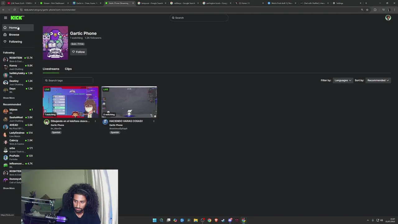Switch to Stream - Kick Dashboard browser tab
Screen dimensions: 398x224
pyautogui.click(x=54, y=3)
